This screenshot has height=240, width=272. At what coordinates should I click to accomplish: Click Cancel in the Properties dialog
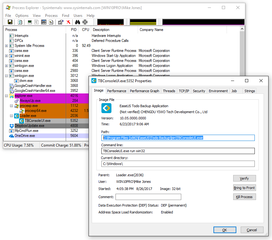pyautogui.click(x=252, y=230)
